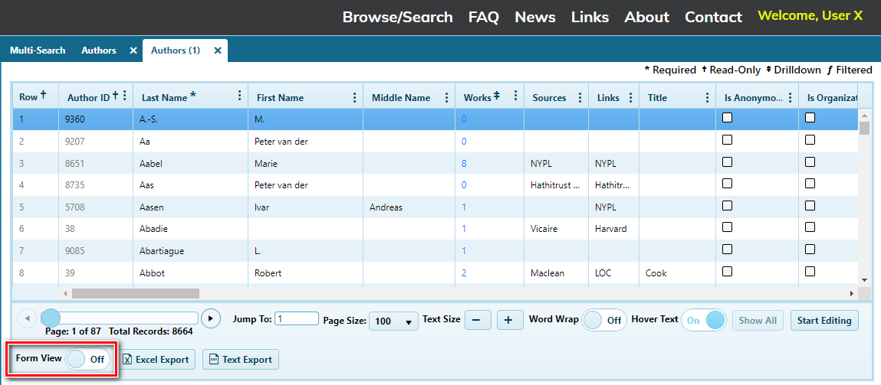
Task: Expand the Title column menu
Action: click(707, 97)
